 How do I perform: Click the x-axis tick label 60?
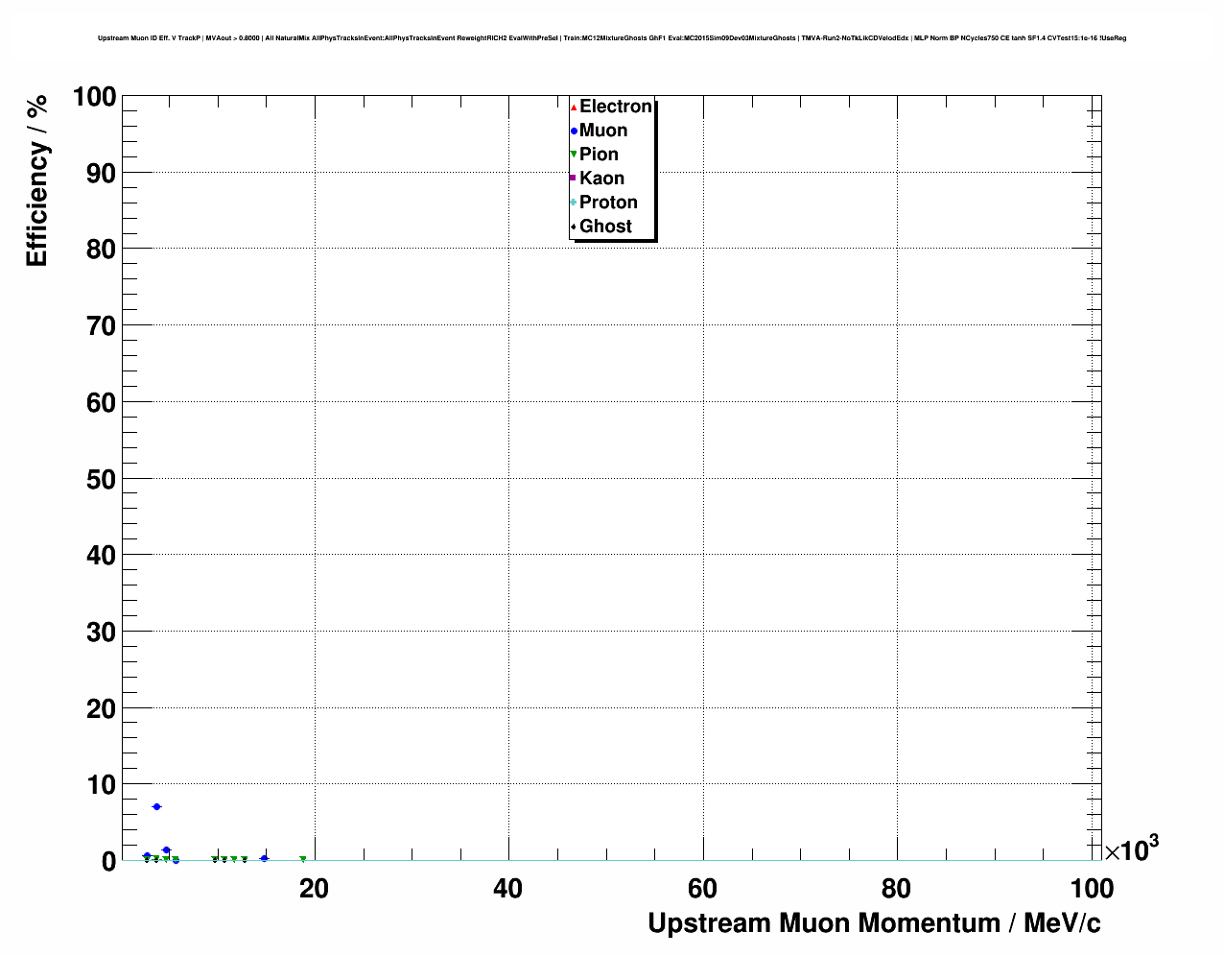(x=702, y=889)
